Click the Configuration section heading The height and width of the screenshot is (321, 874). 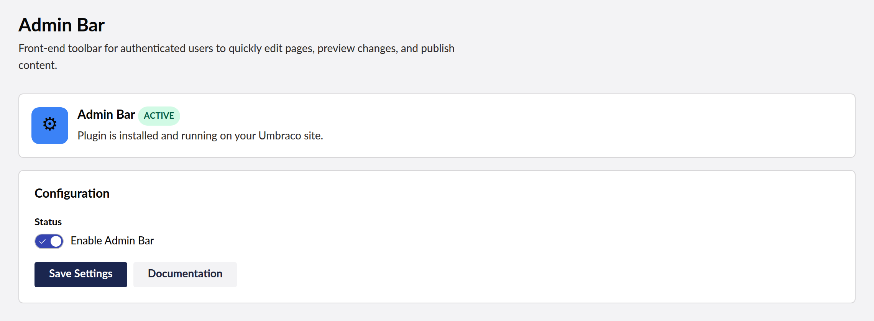click(72, 193)
